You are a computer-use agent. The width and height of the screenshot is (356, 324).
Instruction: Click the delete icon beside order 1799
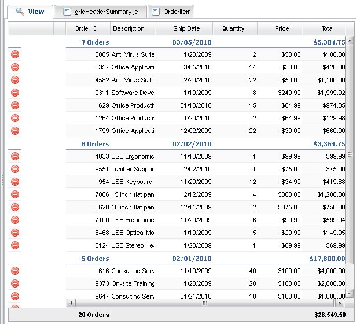tap(15, 131)
